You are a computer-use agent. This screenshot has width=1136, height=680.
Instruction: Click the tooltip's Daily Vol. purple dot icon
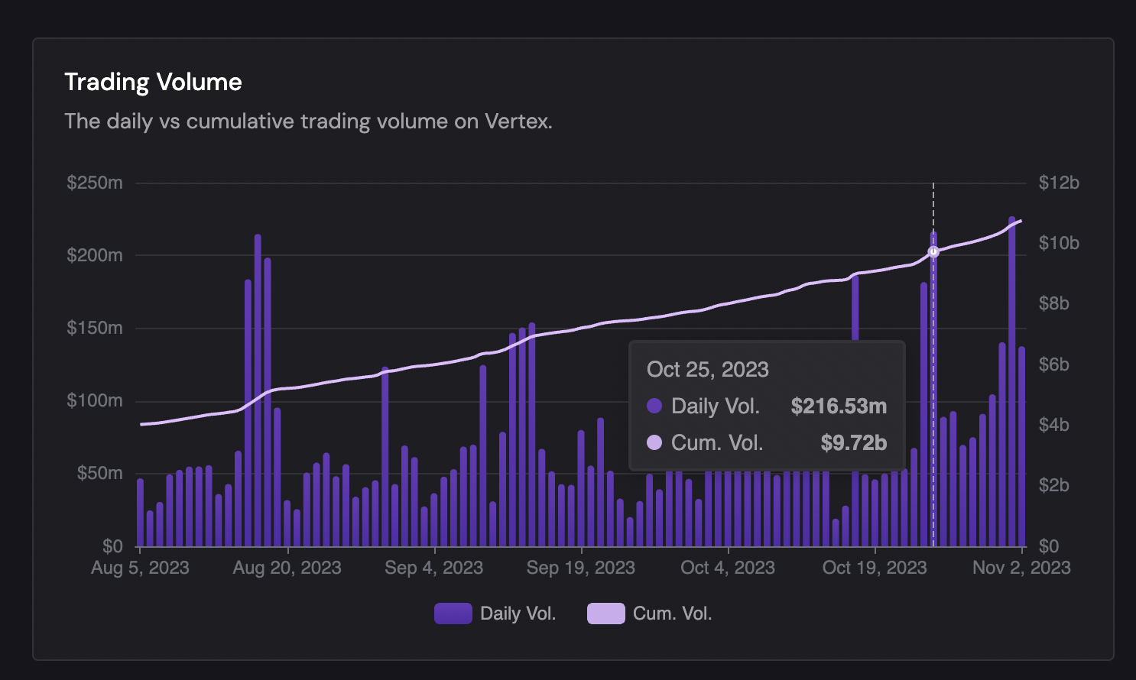tap(654, 406)
